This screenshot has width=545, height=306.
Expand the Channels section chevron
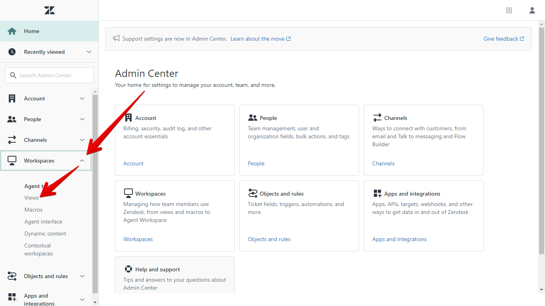pos(82,140)
